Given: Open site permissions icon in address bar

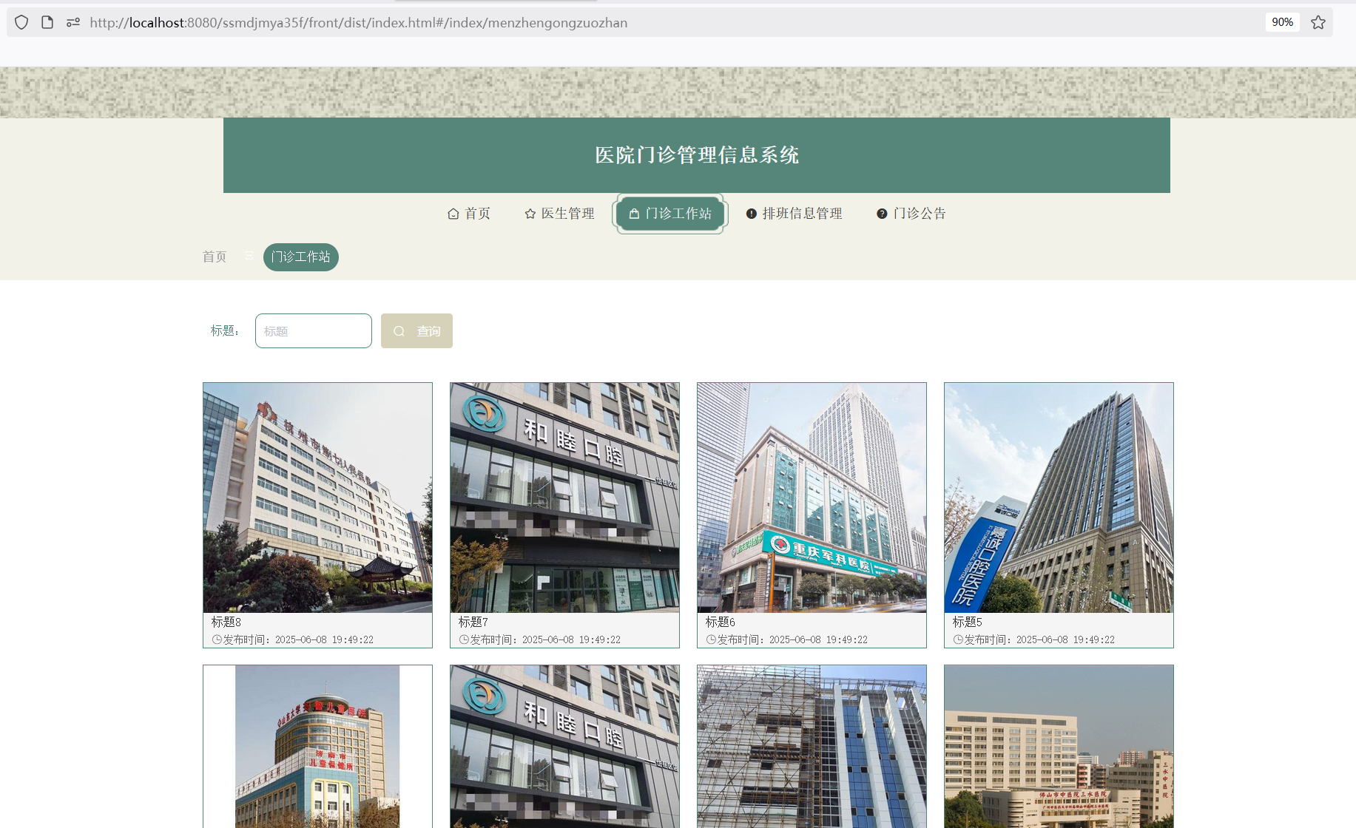Looking at the screenshot, I should [72, 22].
